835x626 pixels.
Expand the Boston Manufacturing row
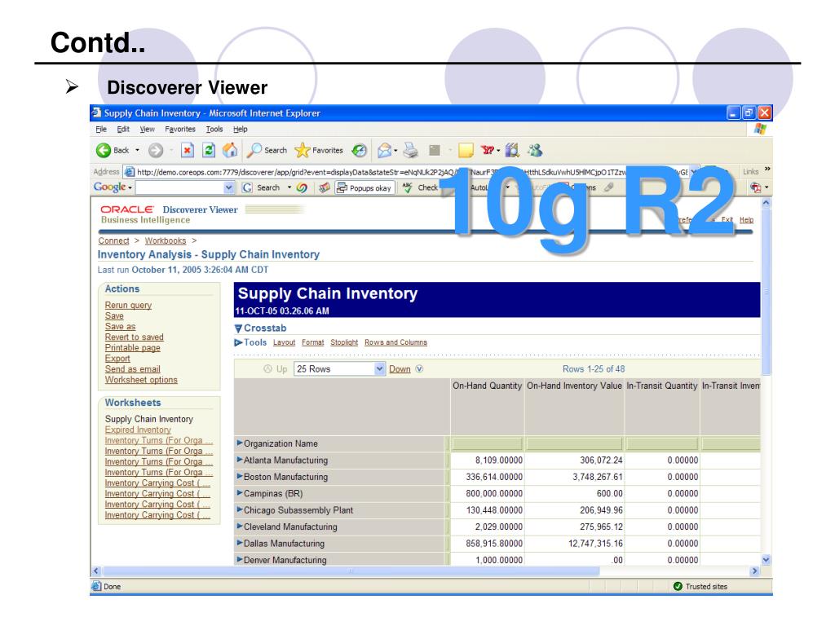[x=240, y=476]
